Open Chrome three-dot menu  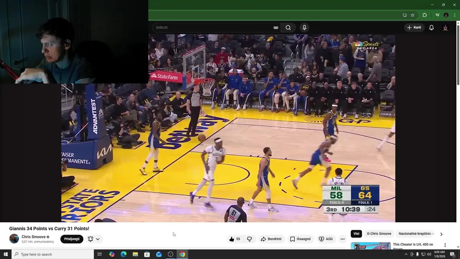tap(455, 15)
